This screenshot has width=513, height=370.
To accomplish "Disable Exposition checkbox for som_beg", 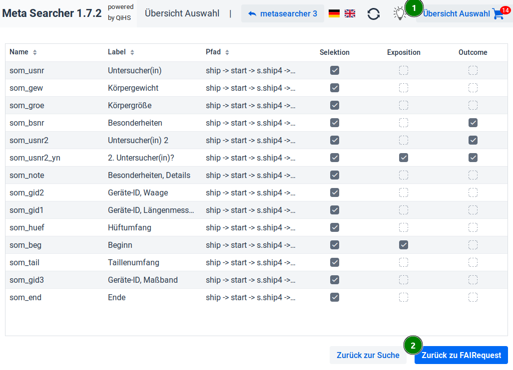I will [404, 245].
